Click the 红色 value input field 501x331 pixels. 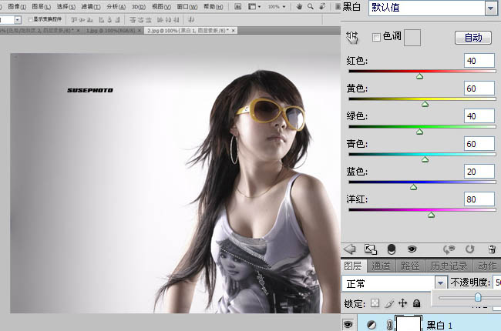[x=479, y=61]
